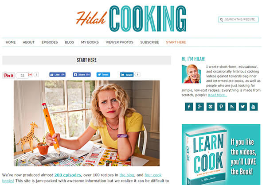Open the Pinterest social icon in the sidebar

pos(221,107)
